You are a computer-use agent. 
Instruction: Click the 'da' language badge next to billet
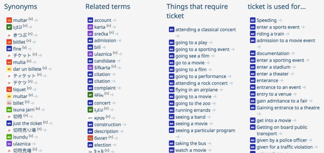pyautogui.click(x=9, y=103)
